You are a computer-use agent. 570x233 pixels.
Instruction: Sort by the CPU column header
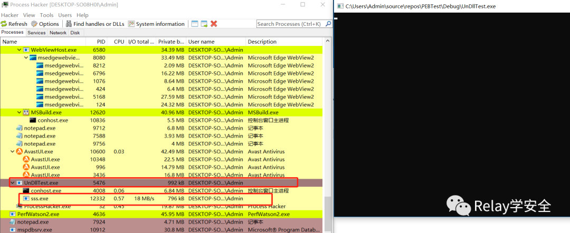[117, 42]
